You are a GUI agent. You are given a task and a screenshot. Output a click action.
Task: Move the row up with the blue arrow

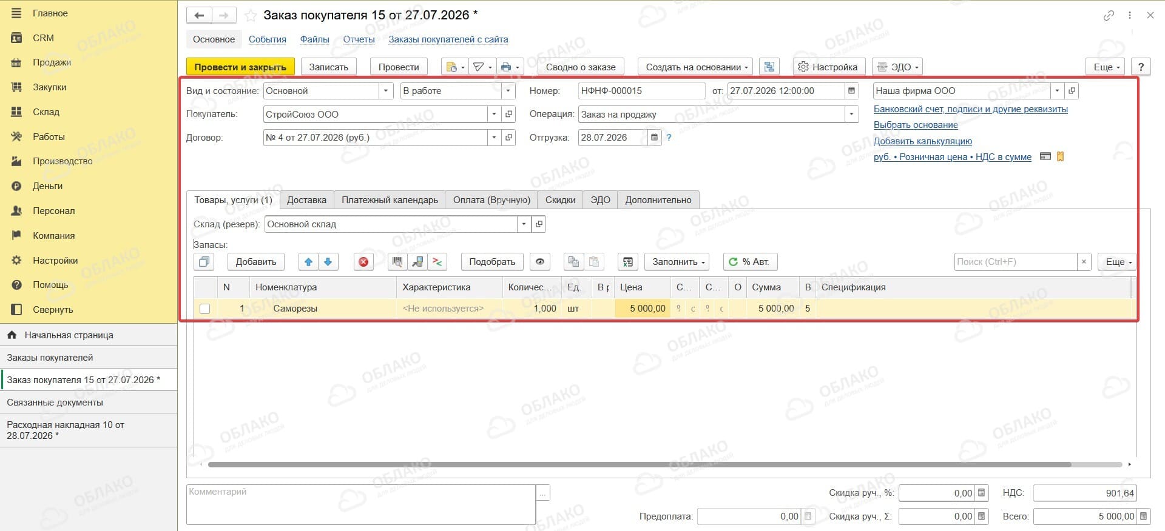point(308,262)
